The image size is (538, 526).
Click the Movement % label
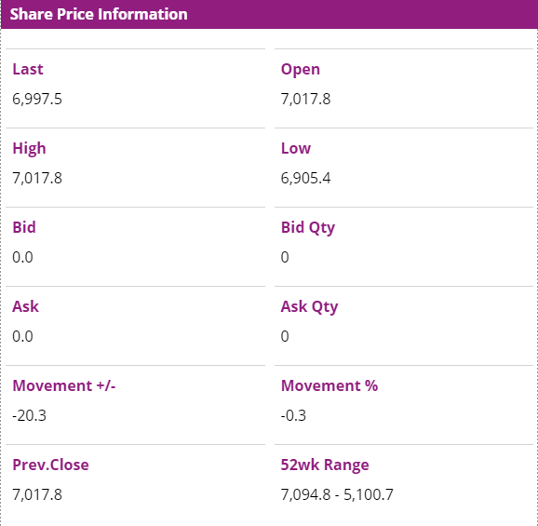click(330, 385)
